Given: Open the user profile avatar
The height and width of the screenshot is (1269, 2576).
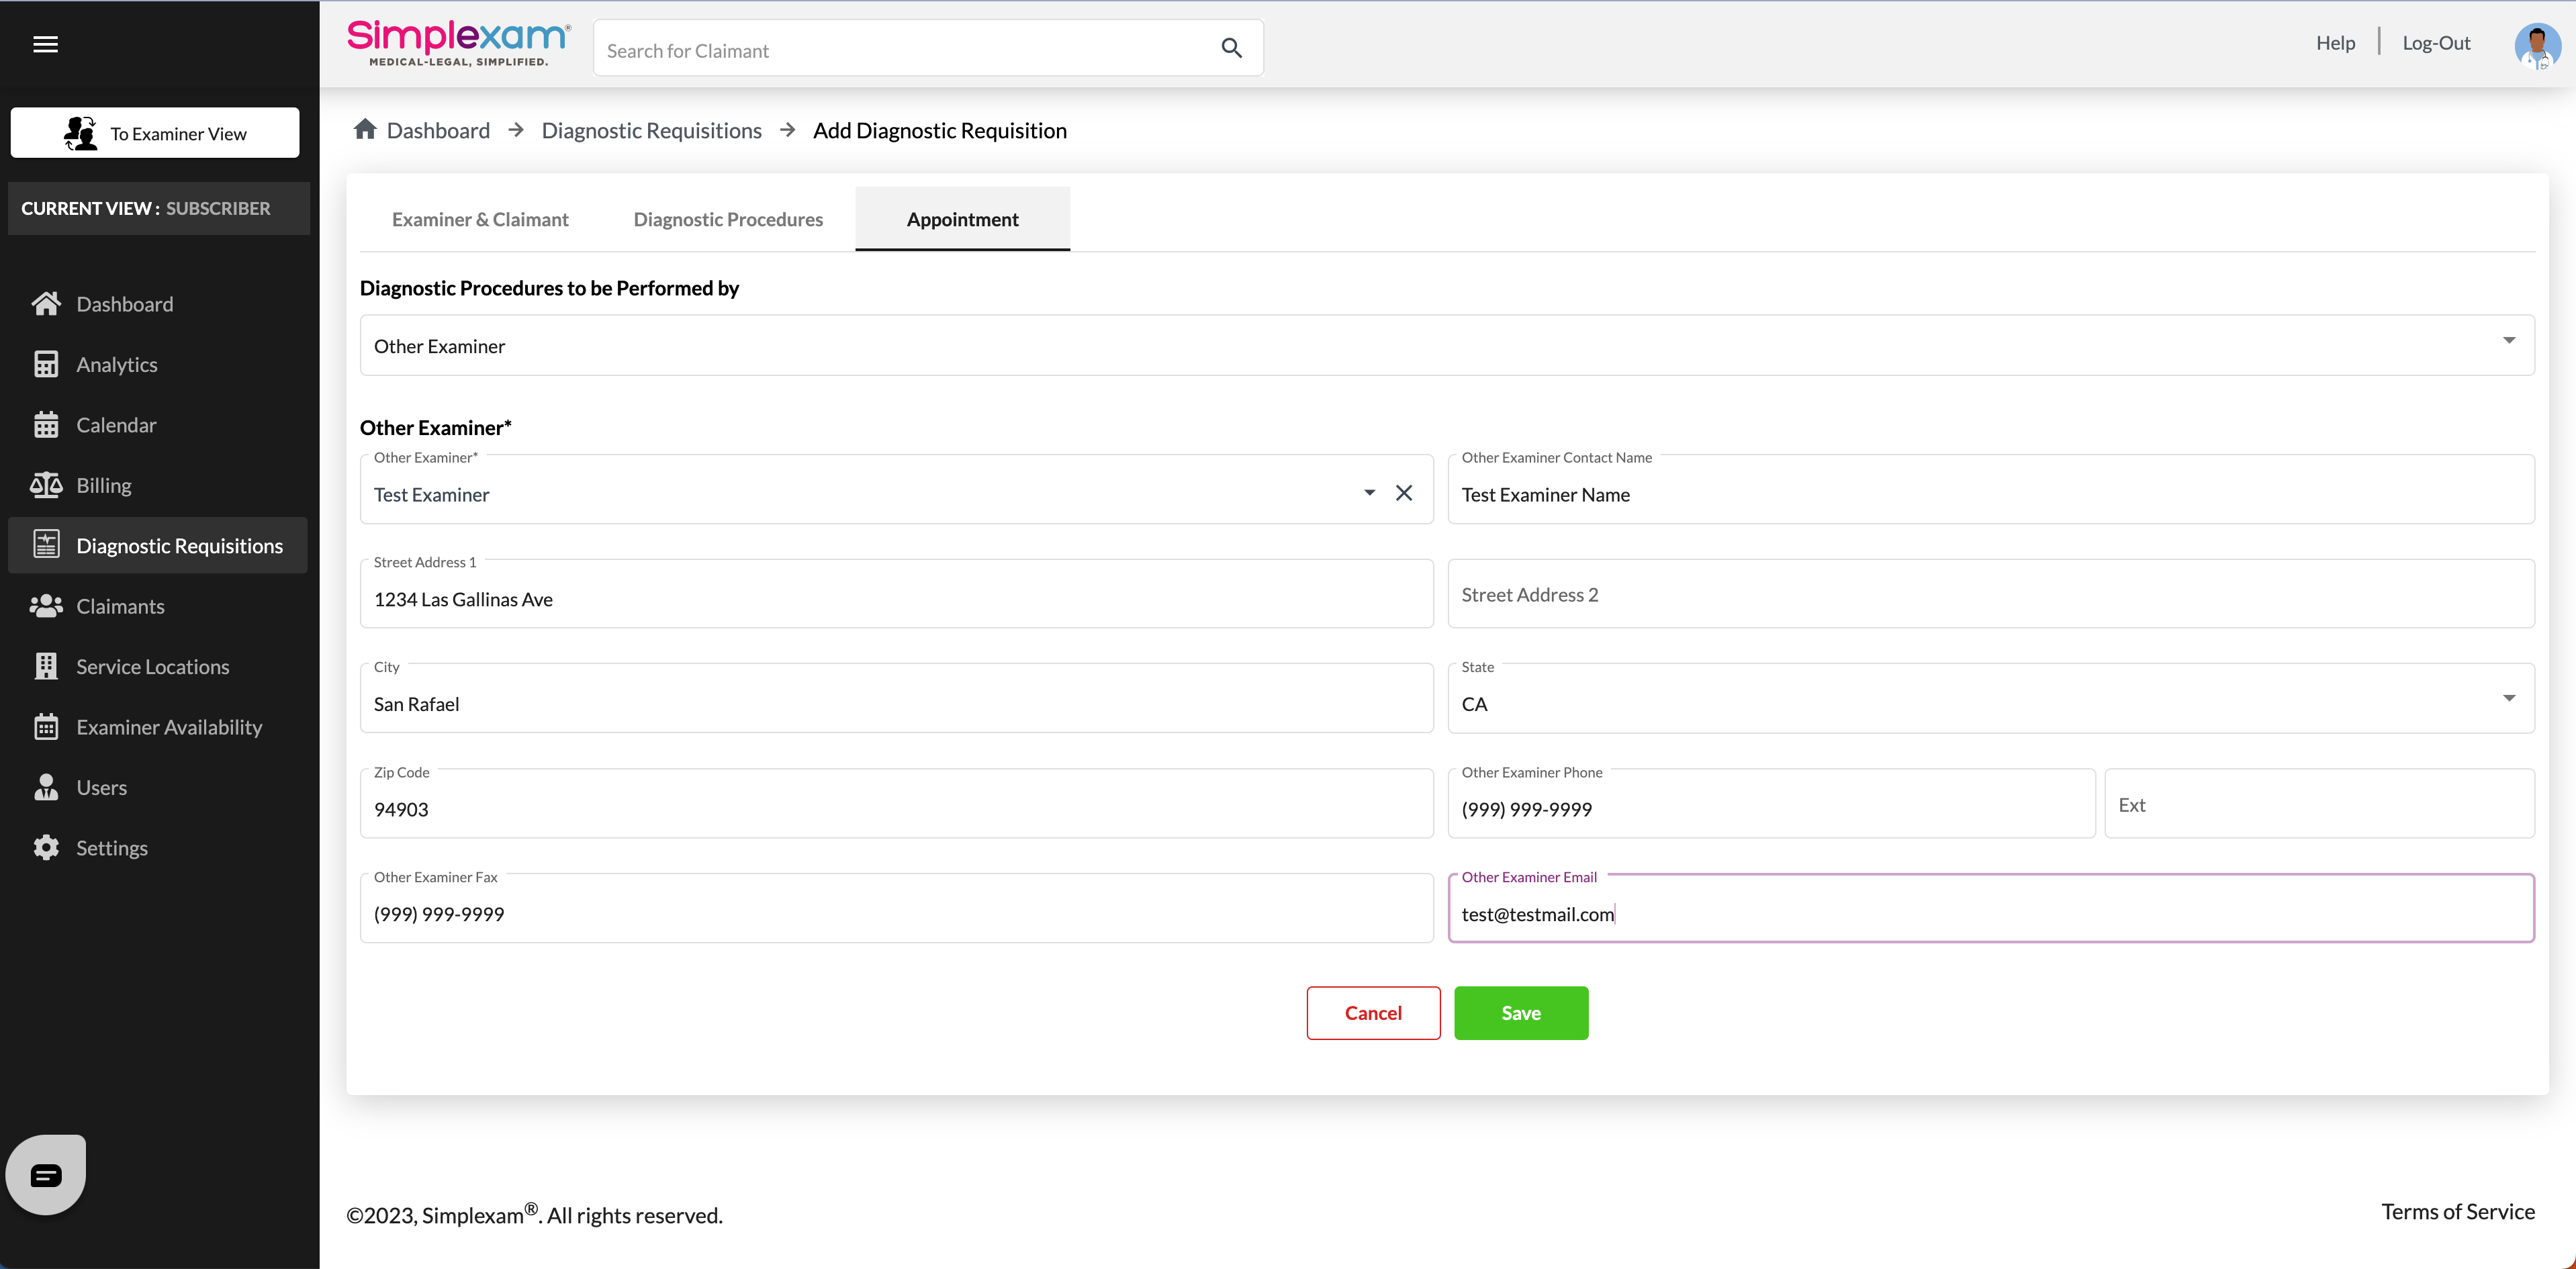Looking at the screenshot, I should tap(2536, 45).
